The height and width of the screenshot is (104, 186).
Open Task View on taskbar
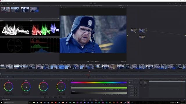click(x=30, y=103)
